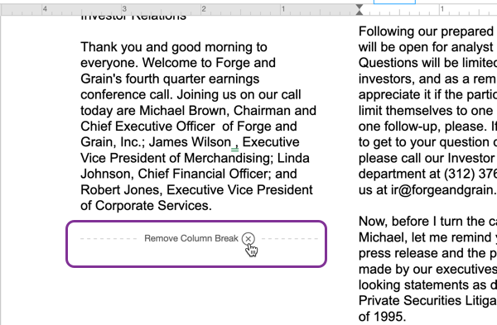
Task: Click the green-underlined comma after James Wilson
Action: 235,144
